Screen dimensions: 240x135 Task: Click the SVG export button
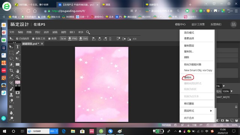[x=84, y=39]
